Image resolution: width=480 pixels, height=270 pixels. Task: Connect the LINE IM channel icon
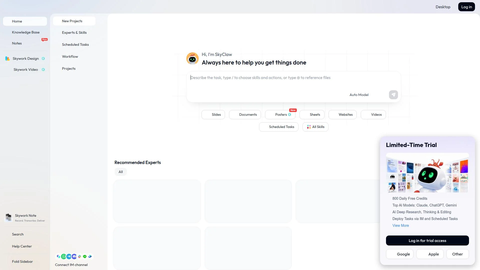pos(85,256)
